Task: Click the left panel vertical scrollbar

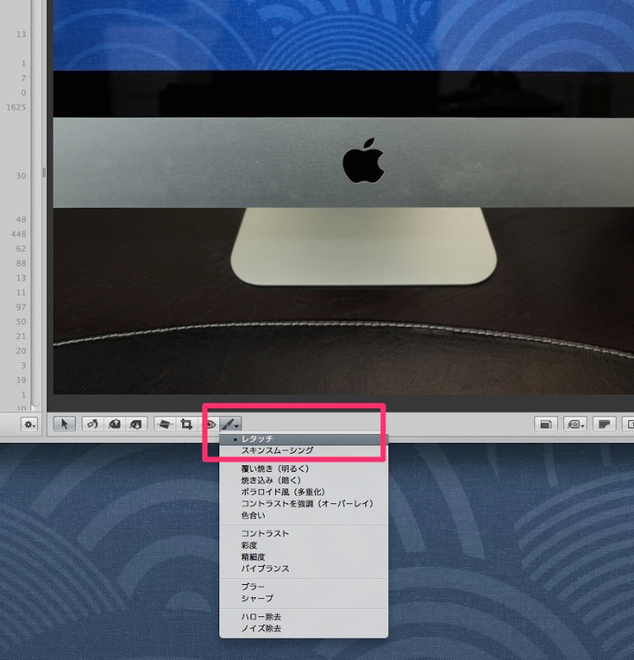Action: click(36, 204)
